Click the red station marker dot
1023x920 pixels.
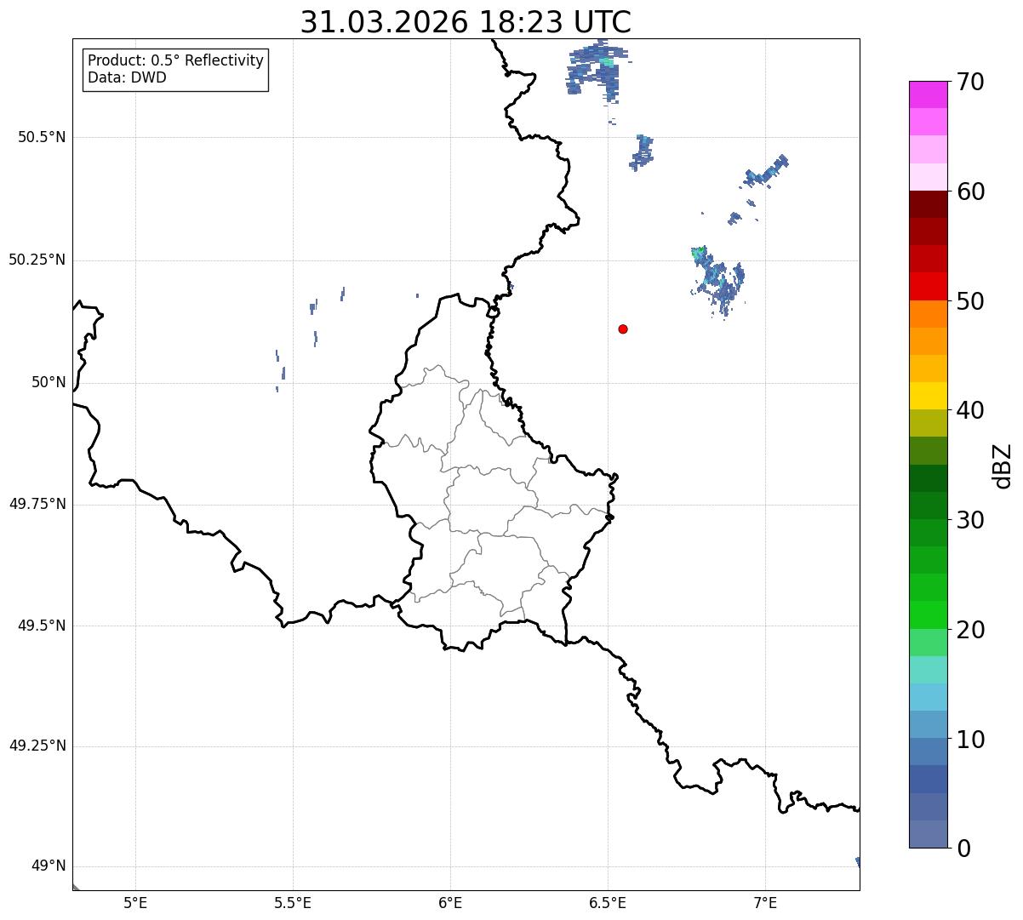click(623, 329)
